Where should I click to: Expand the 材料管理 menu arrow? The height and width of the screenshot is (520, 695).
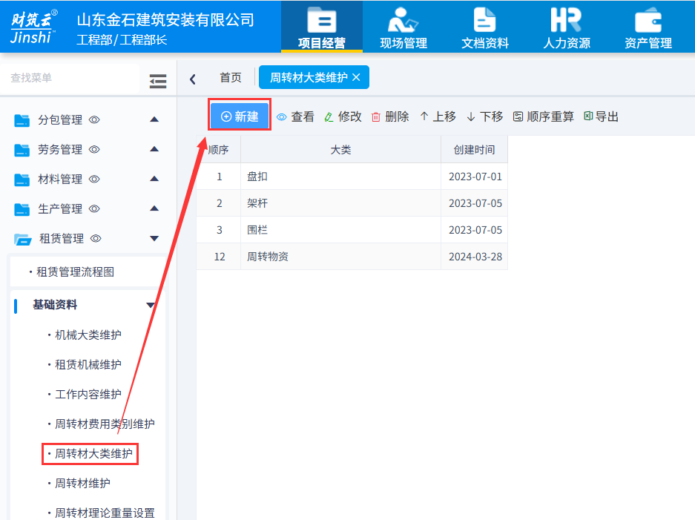click(154, 179)
